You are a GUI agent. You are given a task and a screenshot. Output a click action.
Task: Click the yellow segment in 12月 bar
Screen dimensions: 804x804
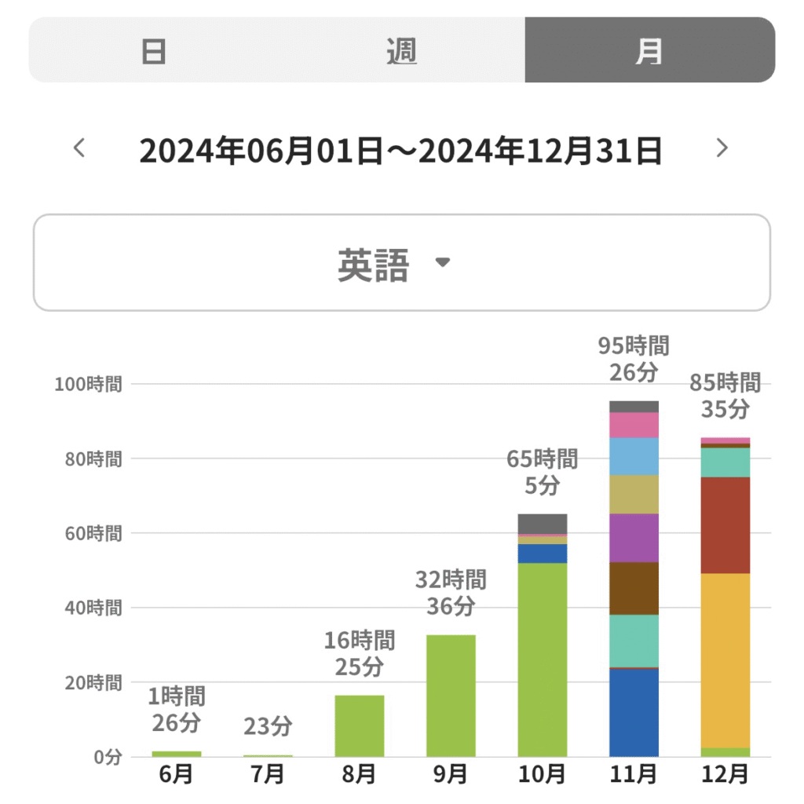pos(725,660)
